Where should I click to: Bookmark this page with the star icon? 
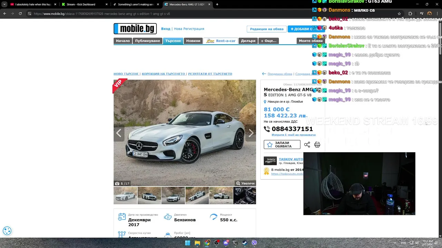pyautogui.click(x=399, y=13)
